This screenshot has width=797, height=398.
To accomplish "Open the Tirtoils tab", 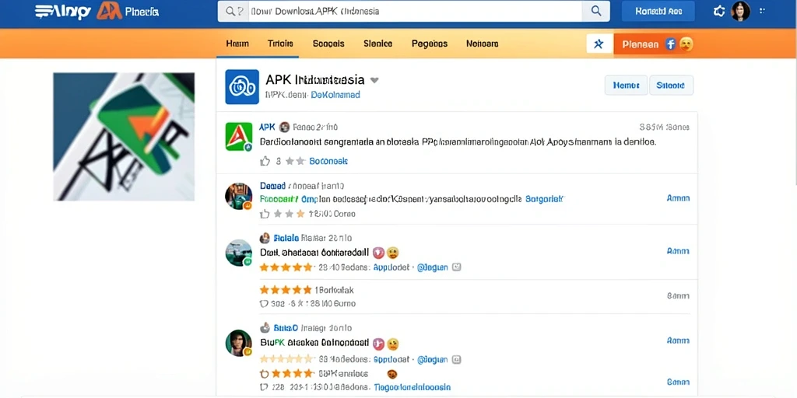I will coord(280,44).
